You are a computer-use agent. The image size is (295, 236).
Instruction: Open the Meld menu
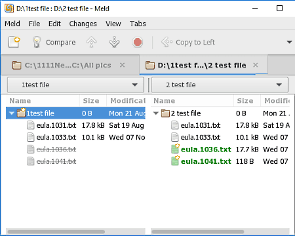(x=12, y=24)
